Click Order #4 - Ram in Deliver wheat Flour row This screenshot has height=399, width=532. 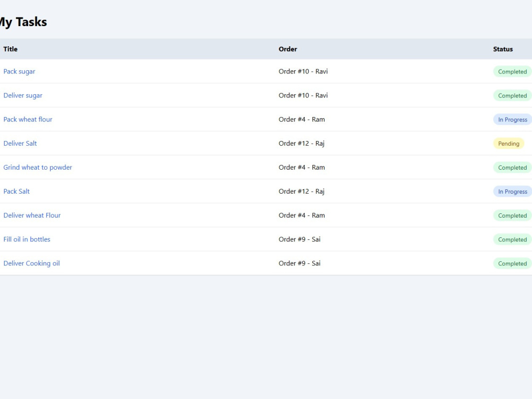tap(302, 215)
